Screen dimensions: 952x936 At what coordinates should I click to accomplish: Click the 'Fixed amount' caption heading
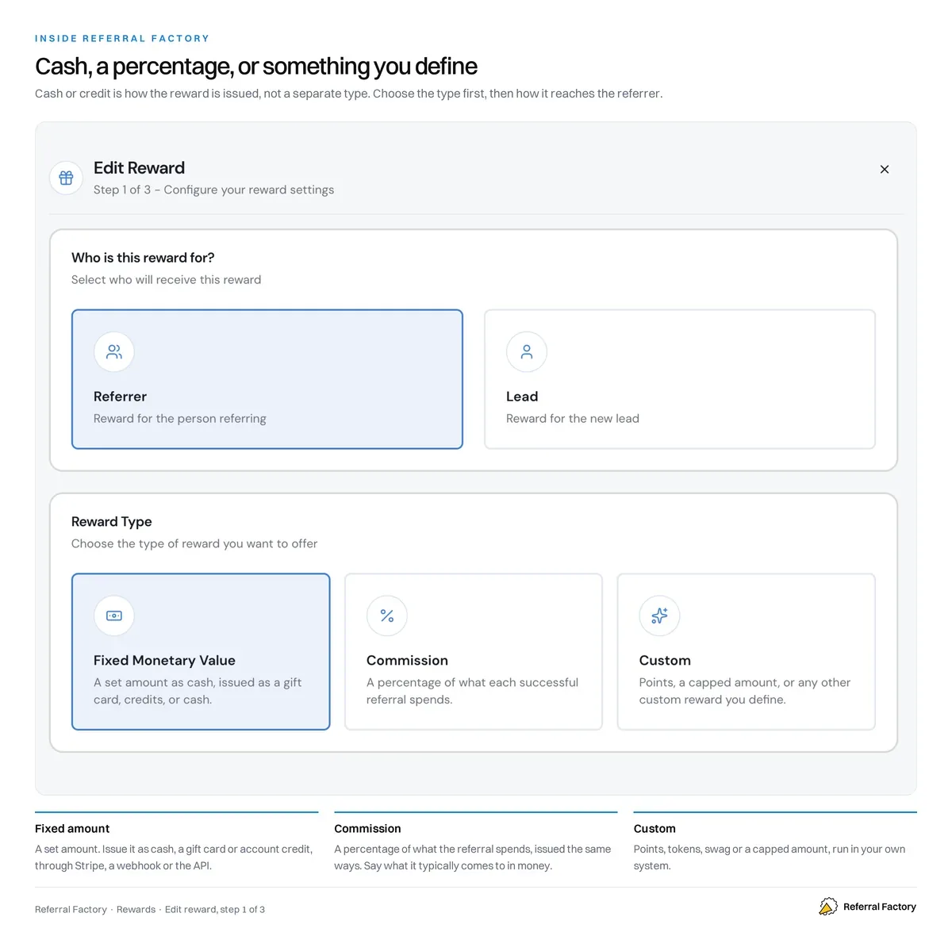[72, 828]
